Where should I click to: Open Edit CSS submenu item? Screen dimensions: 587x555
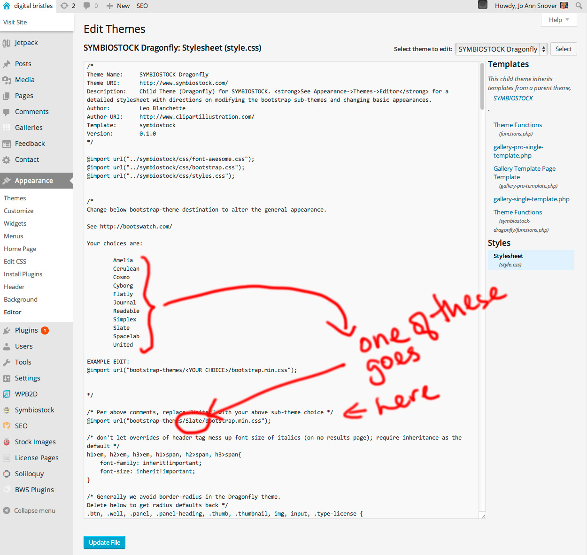(x=15, y=261)
